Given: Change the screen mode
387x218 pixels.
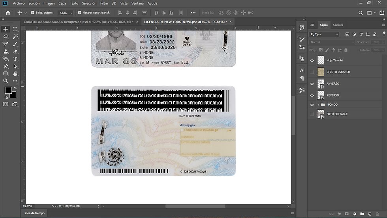Looking at the screenshot, I should [15, 104].
